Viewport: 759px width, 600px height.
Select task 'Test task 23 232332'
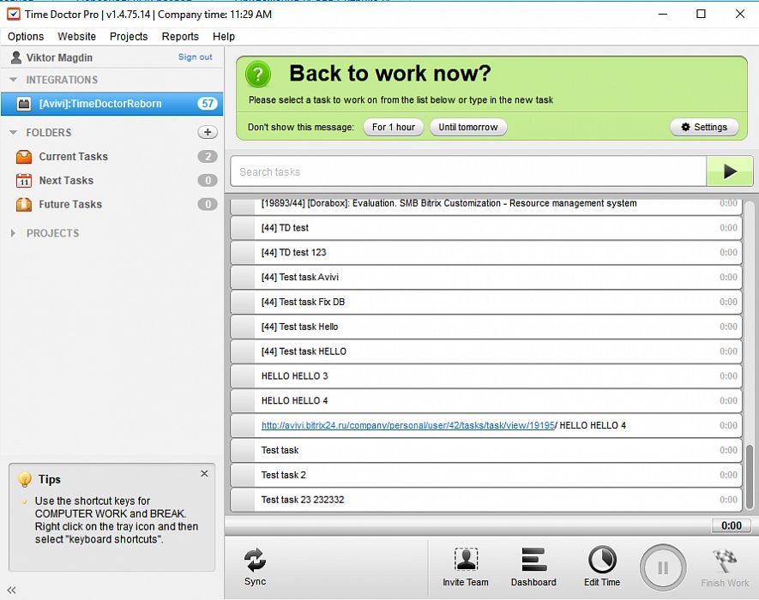pyautogui.click(x=486, y=500)
